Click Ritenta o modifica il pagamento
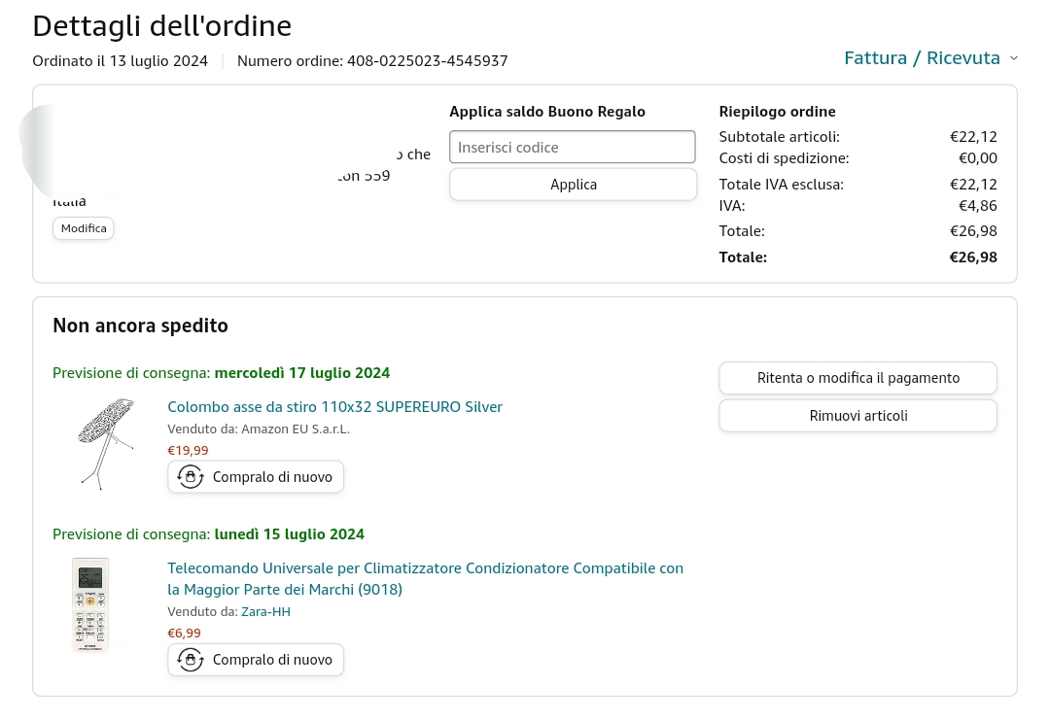This screenshot has height=721, width=1050. [x=857, y=378]
